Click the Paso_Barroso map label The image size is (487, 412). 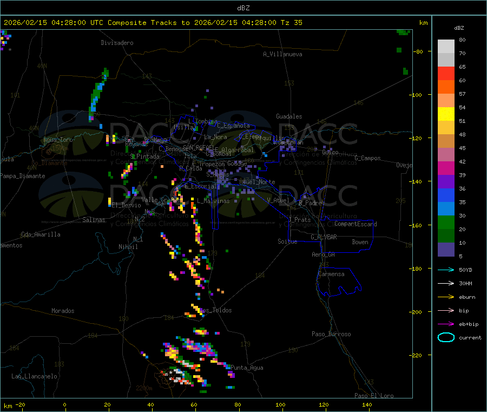[x=331, y=335]
